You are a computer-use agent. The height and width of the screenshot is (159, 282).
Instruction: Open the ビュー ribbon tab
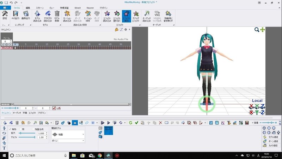point(52,8)
